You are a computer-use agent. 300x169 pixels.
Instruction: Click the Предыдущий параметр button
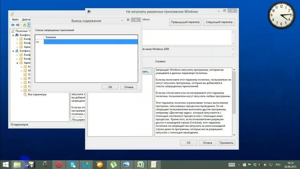click(x=185, y=22)
